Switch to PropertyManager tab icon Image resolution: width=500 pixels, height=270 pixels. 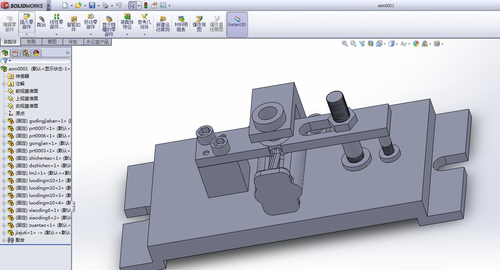[x=15, y=53]
